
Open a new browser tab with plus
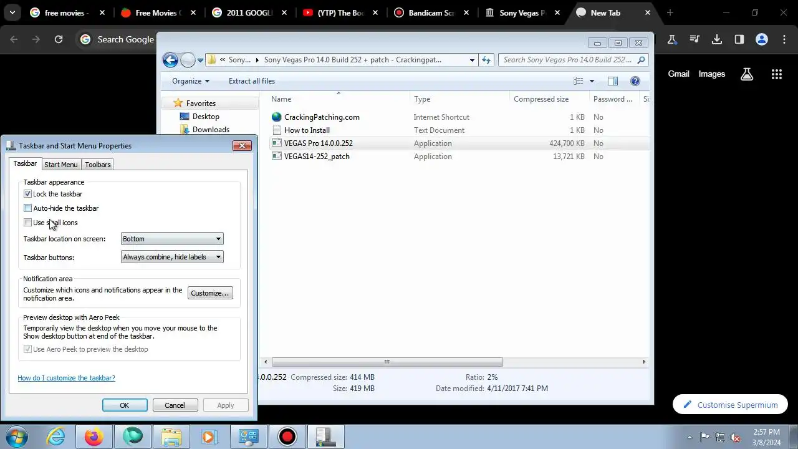pos(670,12)
